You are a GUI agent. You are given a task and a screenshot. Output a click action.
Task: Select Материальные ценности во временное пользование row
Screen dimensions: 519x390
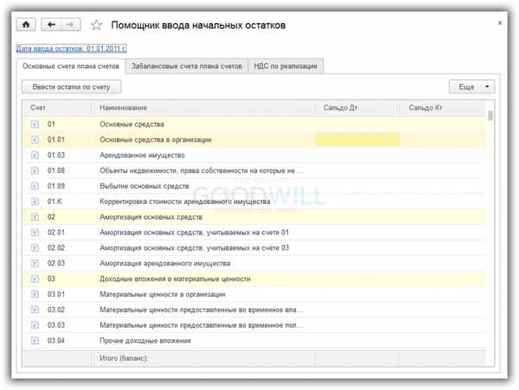click(x=253, y=325)
